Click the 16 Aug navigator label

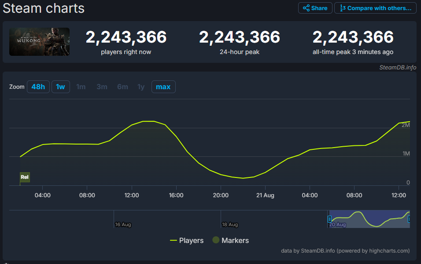pyautogui.click(x=123, y=224)
